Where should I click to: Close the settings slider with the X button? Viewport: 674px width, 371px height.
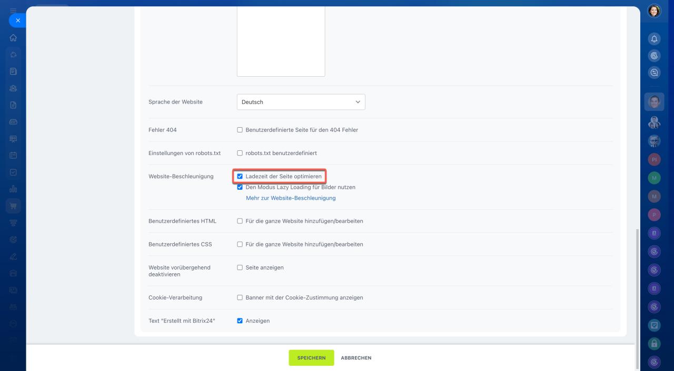pyautogui.click(x=17, y=20)
